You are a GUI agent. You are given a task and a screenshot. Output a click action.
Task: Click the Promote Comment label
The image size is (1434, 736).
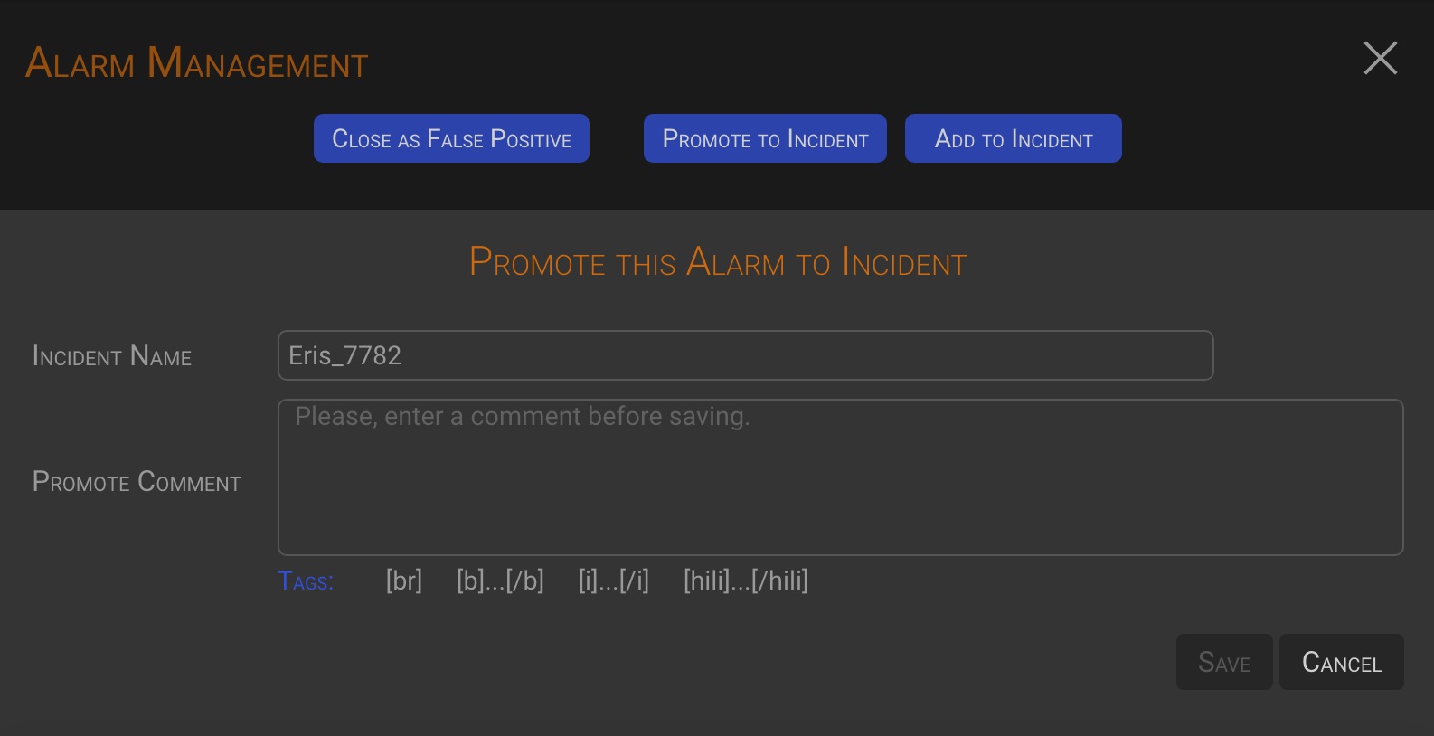(137, 482)
